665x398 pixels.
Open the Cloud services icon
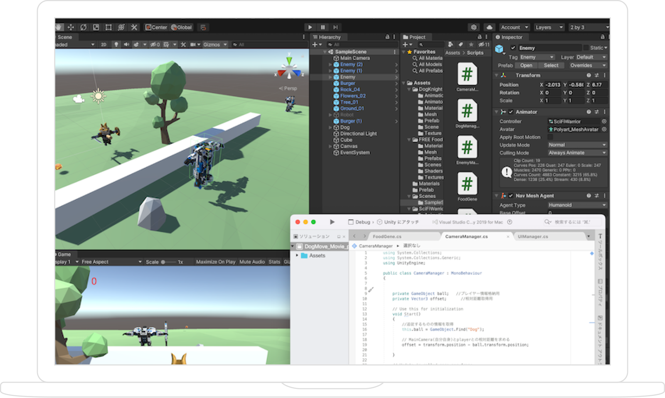point(489,27)
